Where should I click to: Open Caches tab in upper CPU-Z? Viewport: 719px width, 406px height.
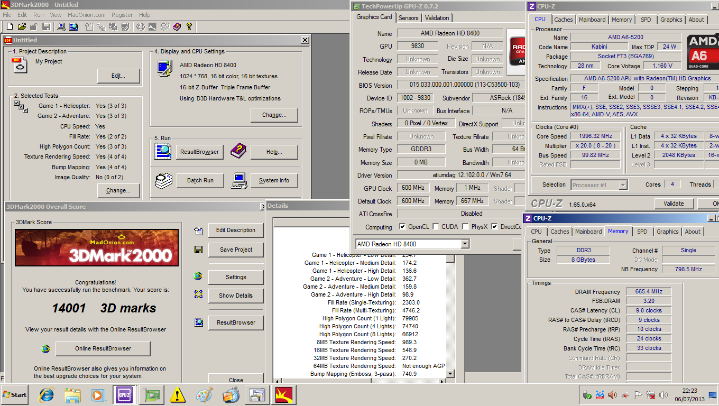[564, 20]
